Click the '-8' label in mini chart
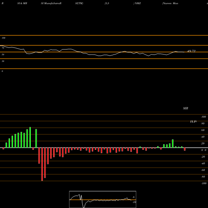The height and width of the screenshot is (208, 208). [134, 197]
